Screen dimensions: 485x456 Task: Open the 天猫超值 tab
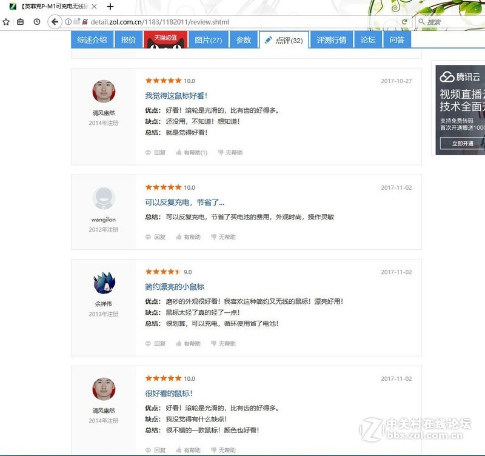click(x=166, y=40)
